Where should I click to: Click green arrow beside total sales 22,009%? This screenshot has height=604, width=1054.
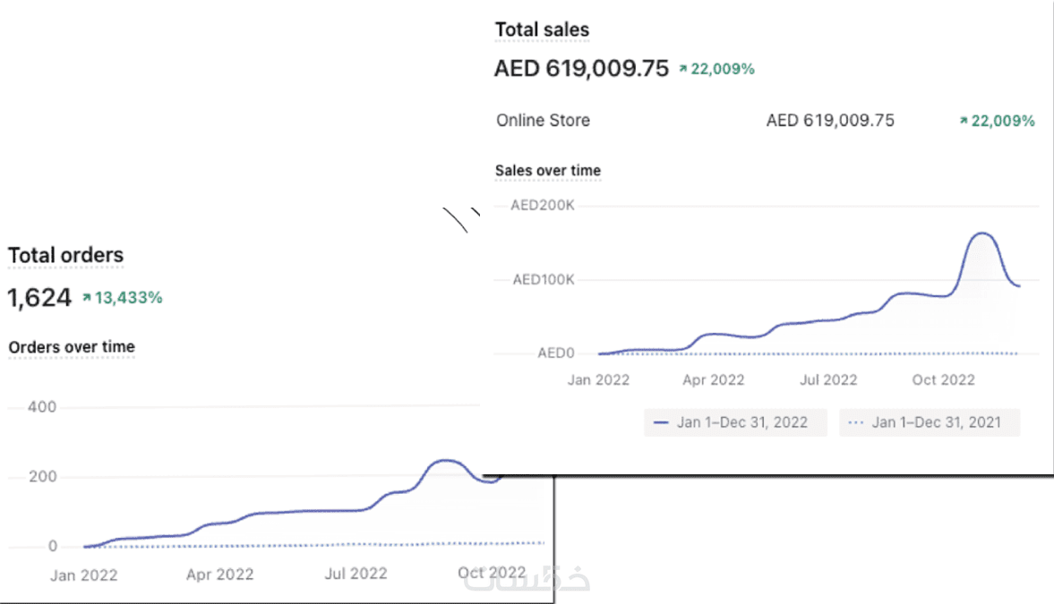point(683,68)
